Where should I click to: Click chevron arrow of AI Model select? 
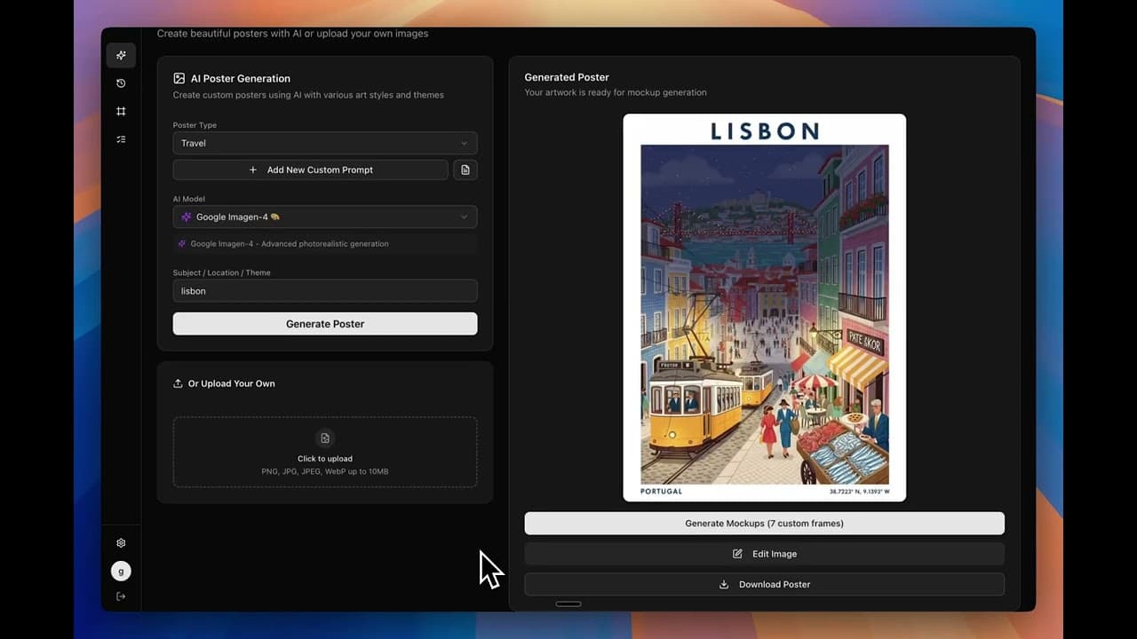[464, 217]
